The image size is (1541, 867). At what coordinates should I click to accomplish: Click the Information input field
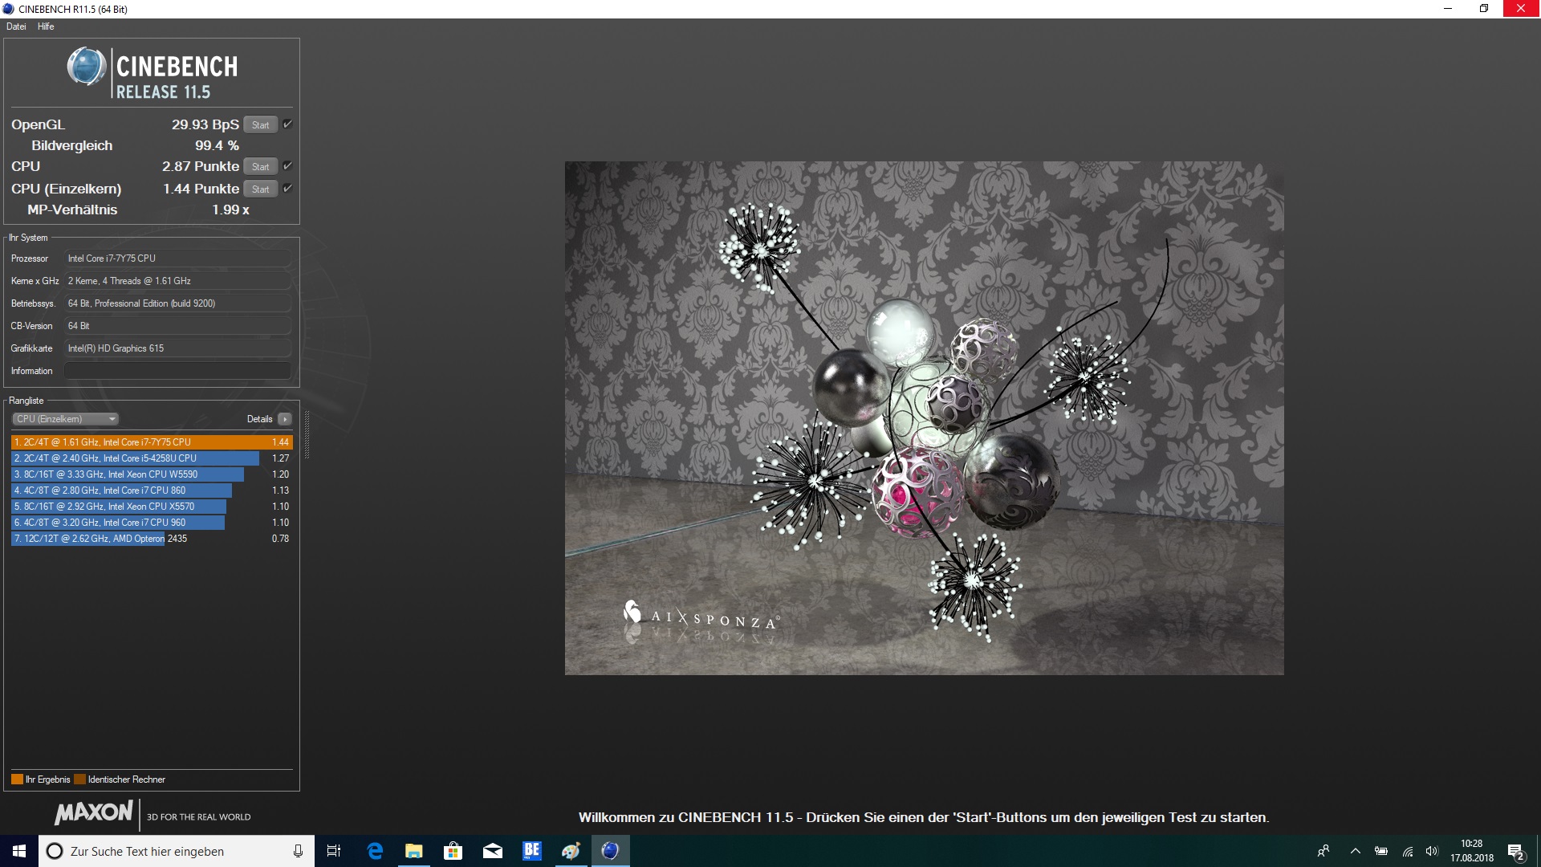(177, 371)
